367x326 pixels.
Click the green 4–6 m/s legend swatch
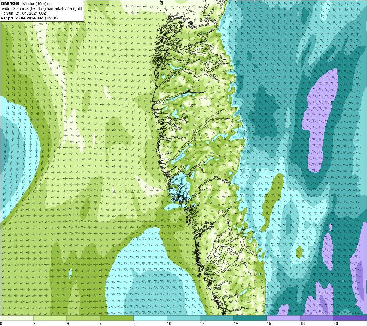83,318
